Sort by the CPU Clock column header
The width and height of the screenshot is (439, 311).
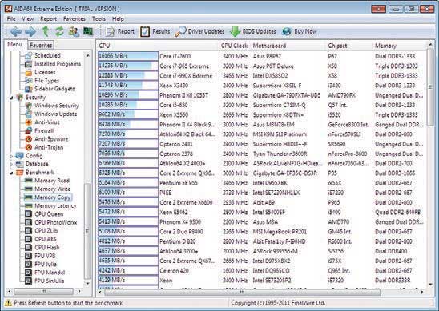(x=235, y=46)
